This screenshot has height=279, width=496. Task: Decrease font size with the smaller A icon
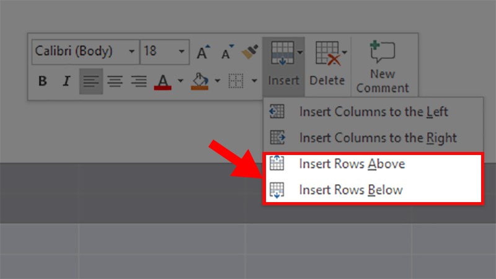point(227,52)
